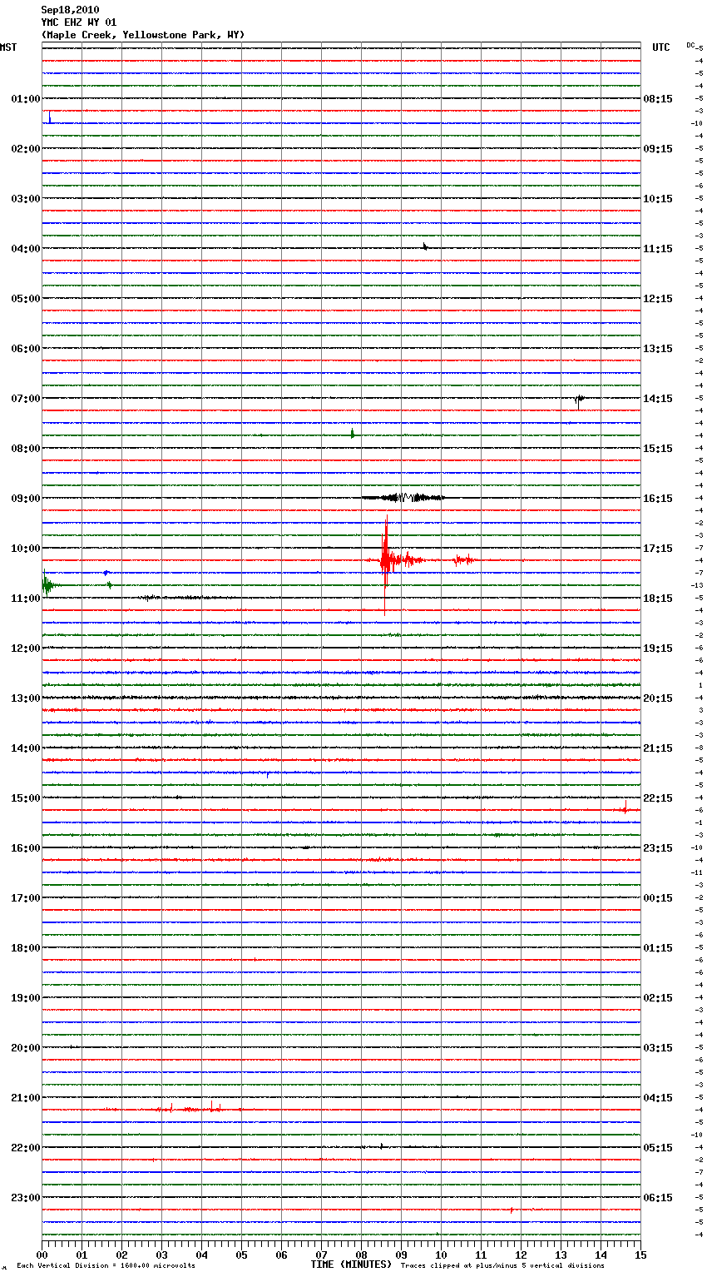707x1277 pixels.
Task: Click the black blip on the 22:00 trace
Action: [381, 1146]
